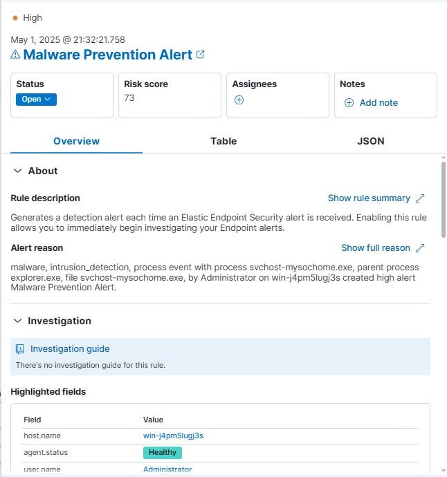
Task: Click the Healthy agent status badge
Action: (x=163, y=453)
